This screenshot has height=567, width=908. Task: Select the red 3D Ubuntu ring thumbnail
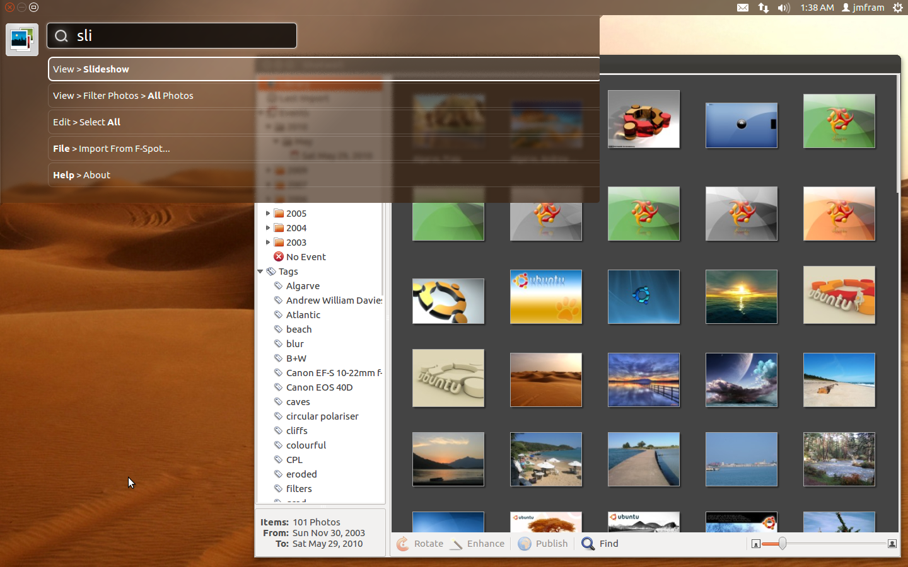[x=644, y=119]
